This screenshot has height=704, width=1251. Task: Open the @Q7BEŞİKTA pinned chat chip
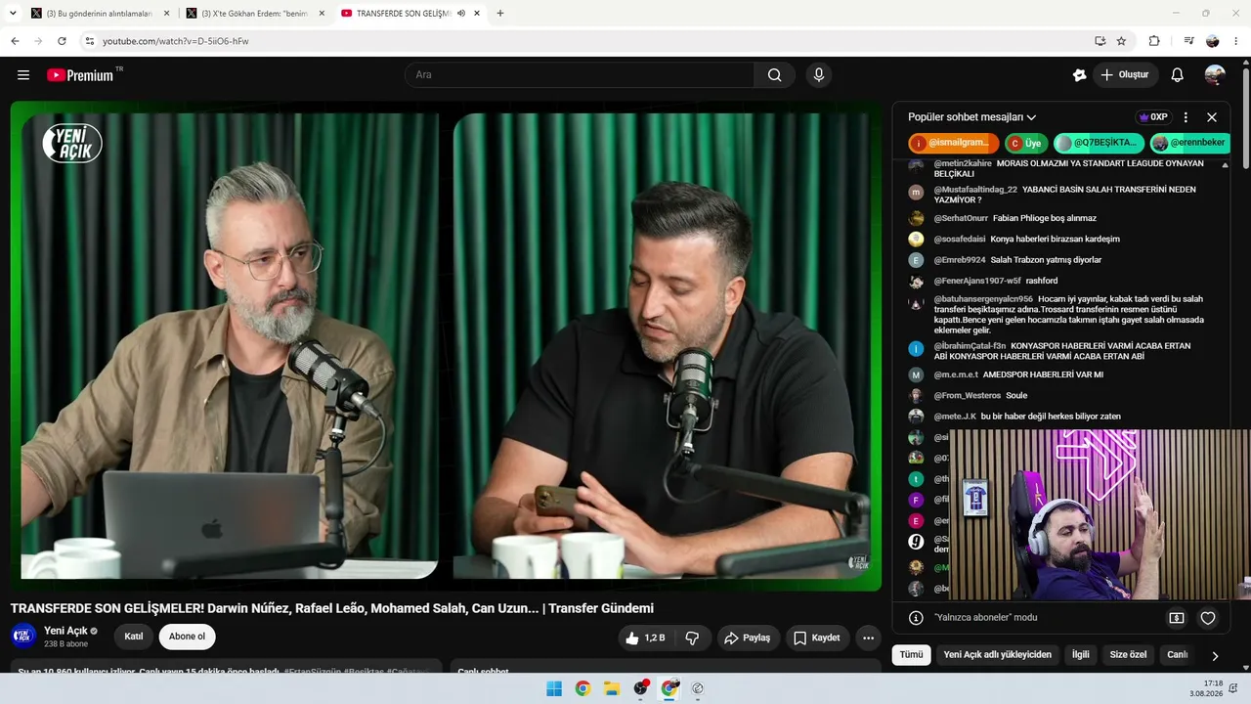1100,143
